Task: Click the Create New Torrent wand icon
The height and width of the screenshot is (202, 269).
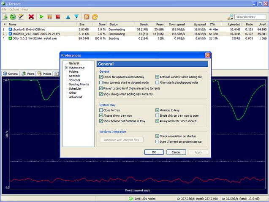Action: click(x=21, y=17)
